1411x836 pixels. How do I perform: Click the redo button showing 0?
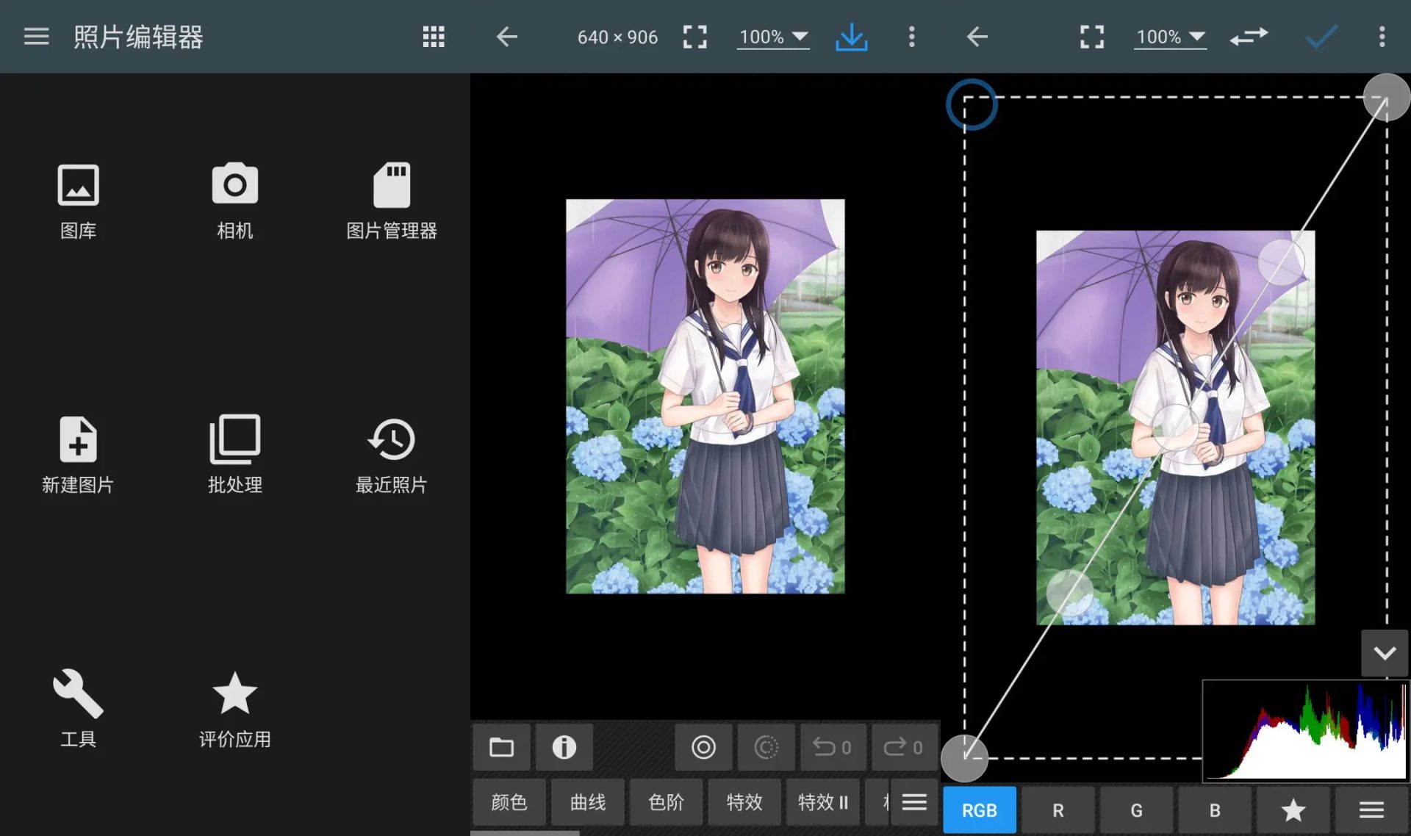point(904,747)
